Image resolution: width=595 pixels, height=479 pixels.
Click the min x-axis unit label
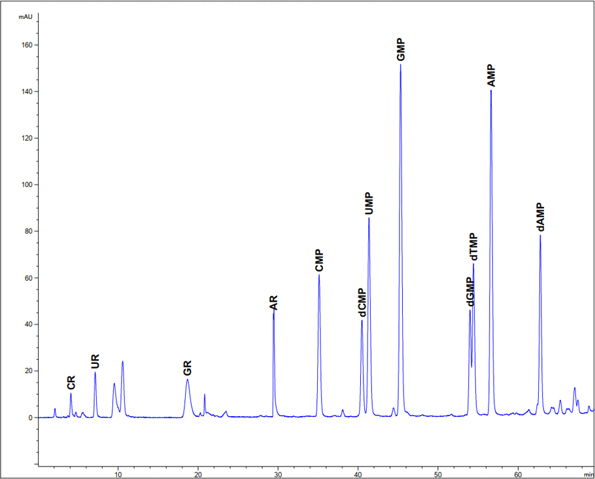click(588, 473)
